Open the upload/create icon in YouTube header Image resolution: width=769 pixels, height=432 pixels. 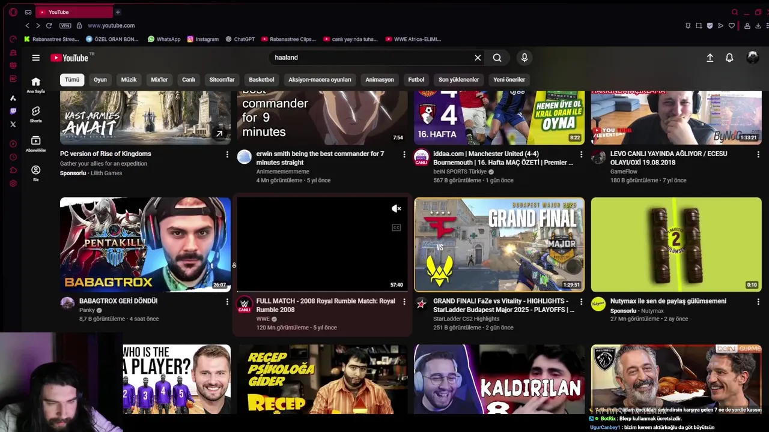(x=710, y=58)
